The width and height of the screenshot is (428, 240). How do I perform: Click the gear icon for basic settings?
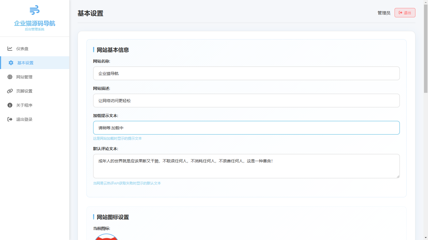coord(11,63)
